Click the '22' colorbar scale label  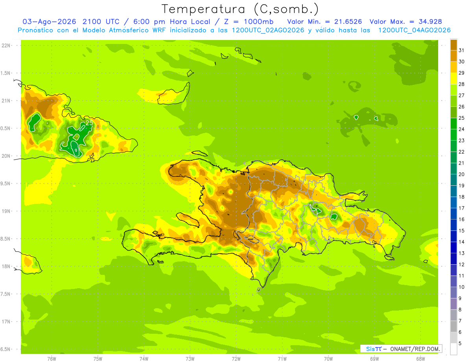coord(462,152)
